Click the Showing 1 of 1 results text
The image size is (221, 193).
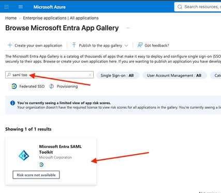point(28,129)
